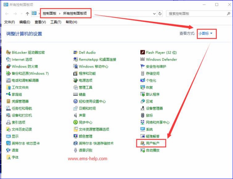Open the 编辑(E) menu
This screenshot has height=179, width=233.
(x=25, y=22)
